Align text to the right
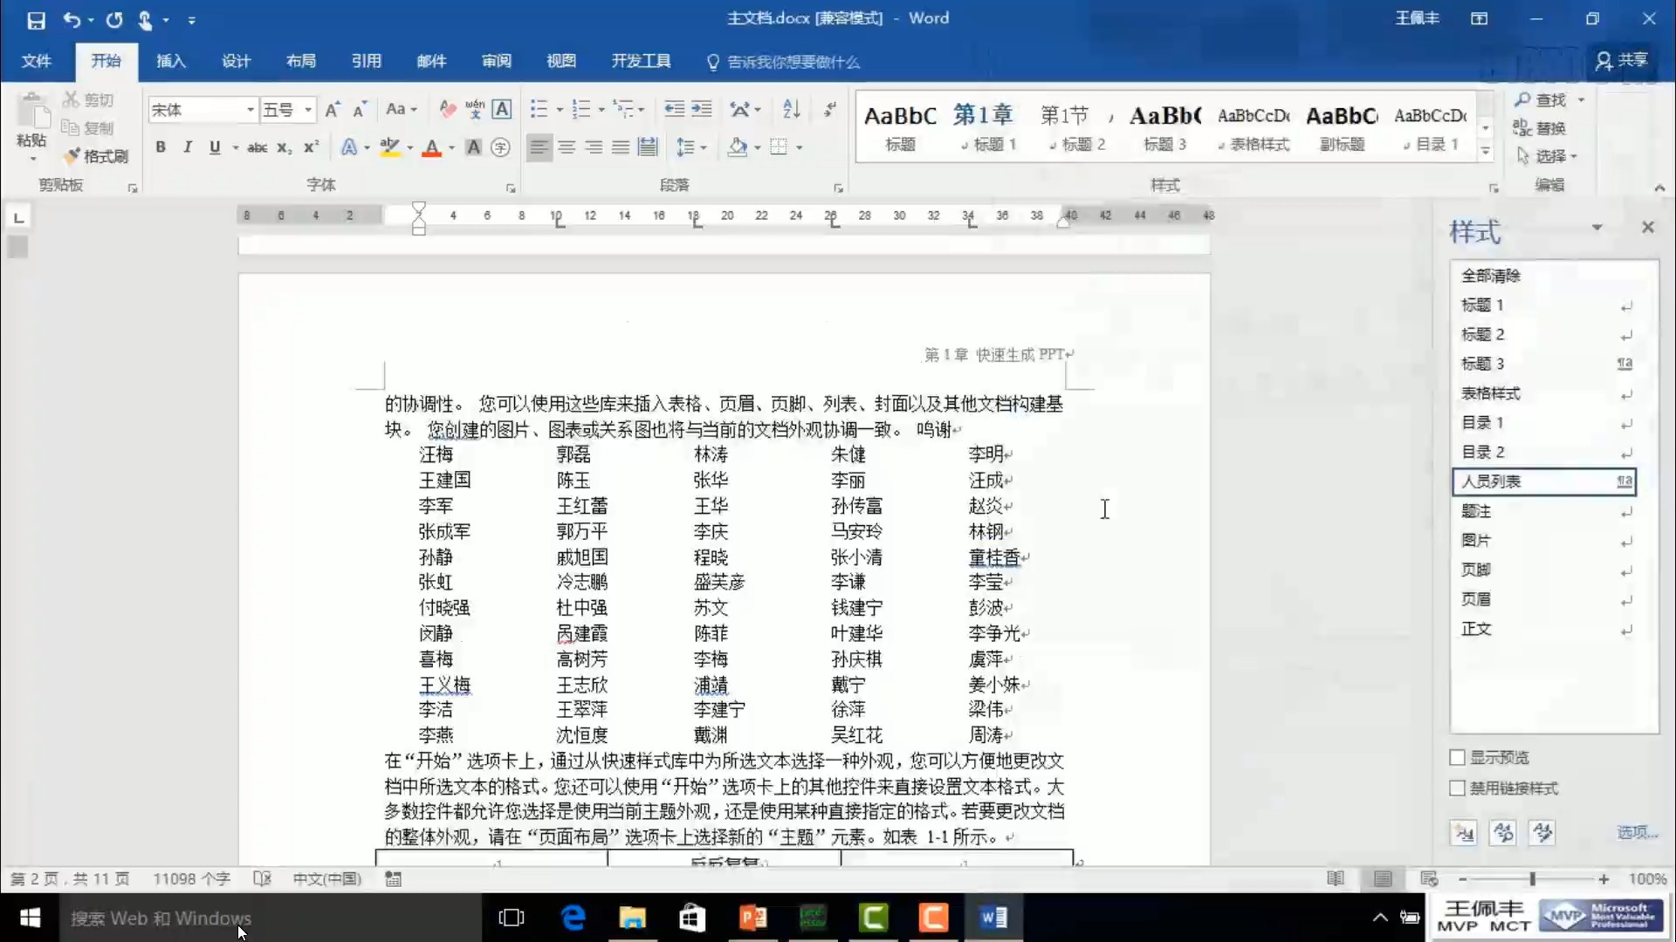Image resolution: width=1676 pixels, height=942 pixels. pos(594,147)
